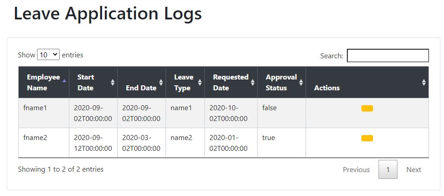Click the name1 leave type cell

181,108
